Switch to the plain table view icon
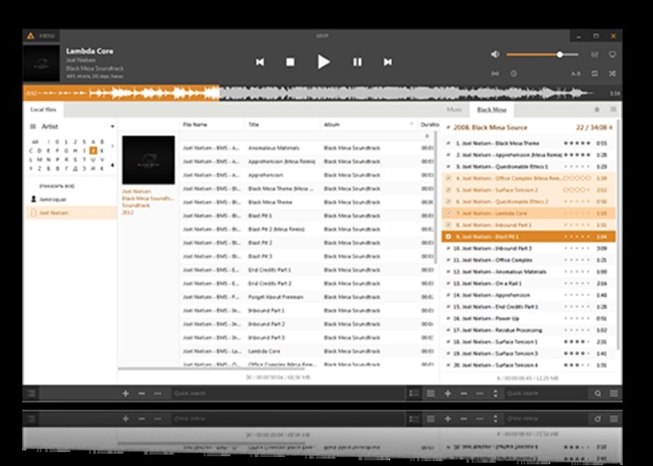 point(431,393)
